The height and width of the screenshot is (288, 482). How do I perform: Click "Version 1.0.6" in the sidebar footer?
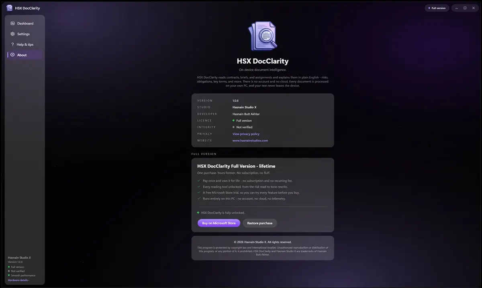click(15, 262)
